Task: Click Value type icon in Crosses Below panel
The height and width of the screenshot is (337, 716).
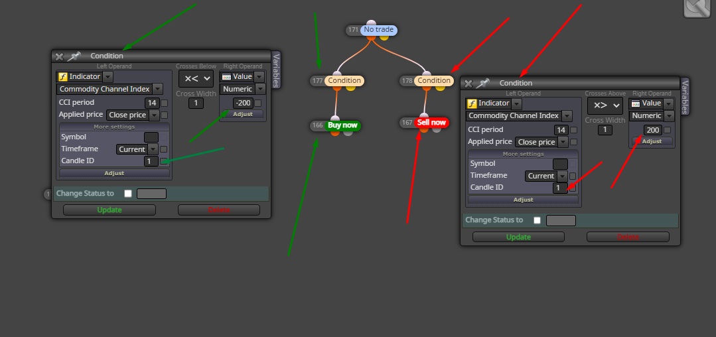Action: 226,77
